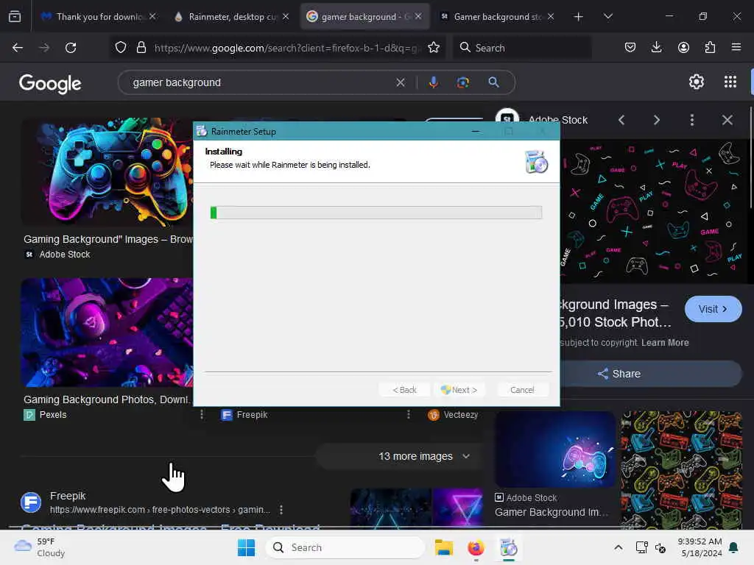Open options for the Pexels image result
The height and width of the screenshot is (565, 754).
point(202,414)
